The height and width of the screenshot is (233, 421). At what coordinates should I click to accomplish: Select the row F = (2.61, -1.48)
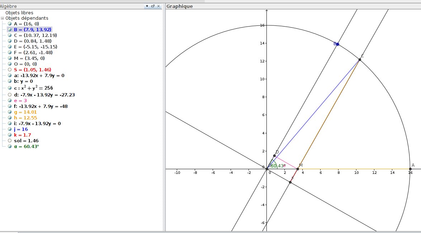(33, 52)
